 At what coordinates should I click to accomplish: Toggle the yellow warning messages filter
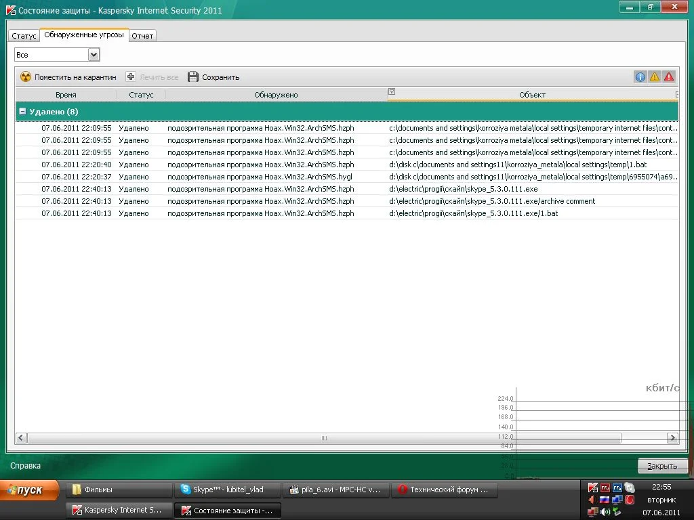tap(654, 77)
